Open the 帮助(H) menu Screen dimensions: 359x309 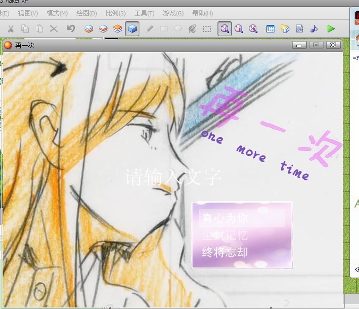[203, 13]
